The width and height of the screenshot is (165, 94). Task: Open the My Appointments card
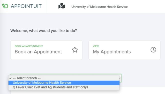click(124, 50)
